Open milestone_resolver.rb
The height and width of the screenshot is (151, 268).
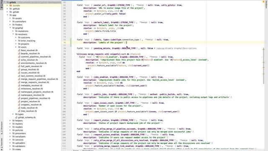coord(32,89)
